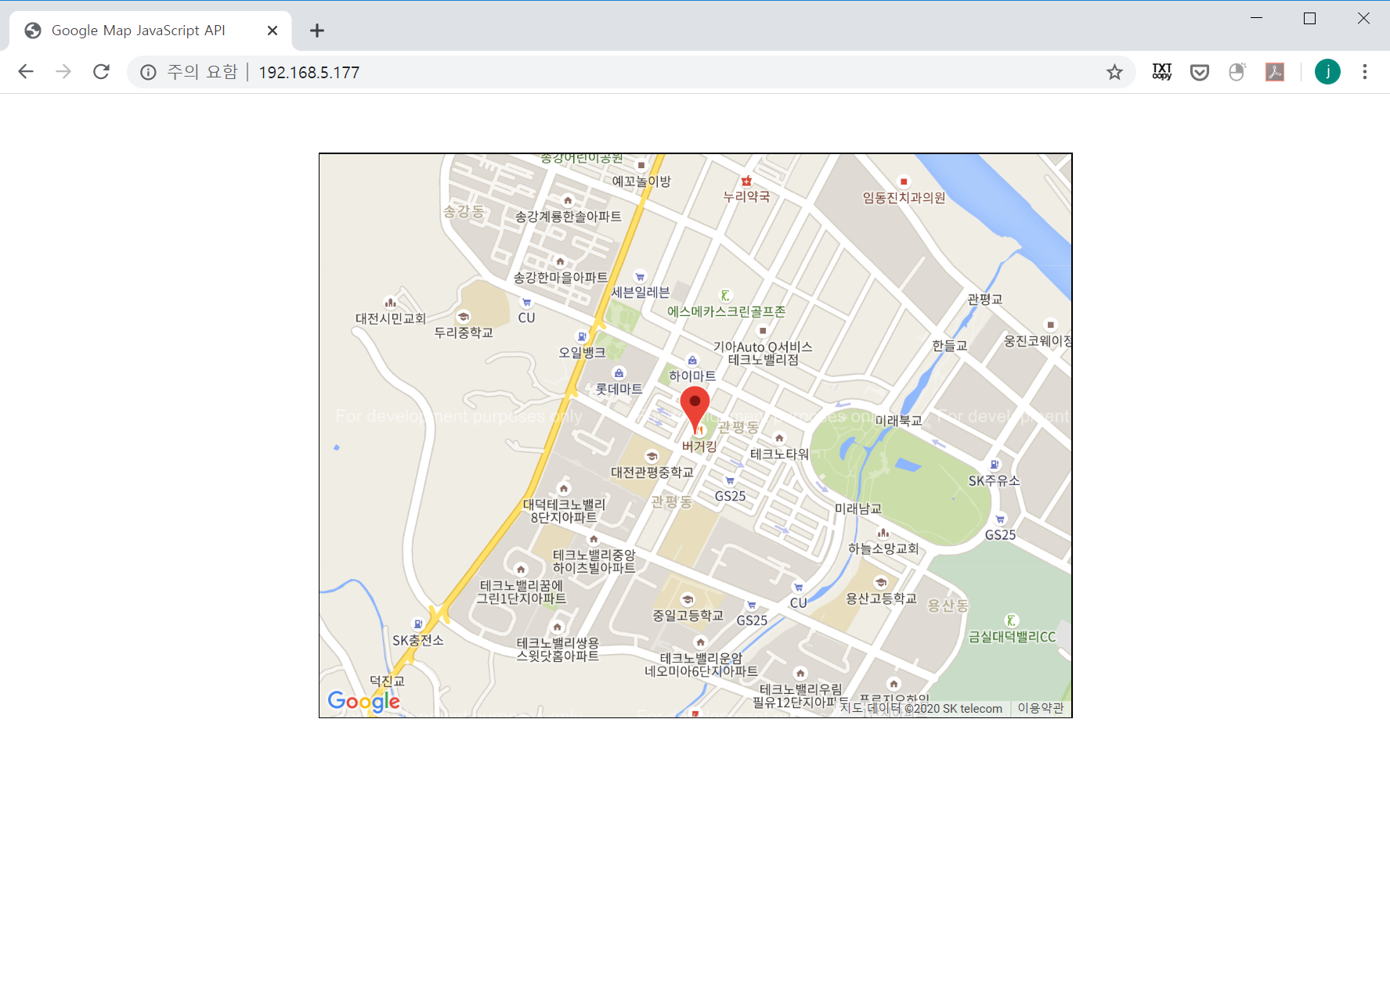Image resolution: width=1390 pixels, height=985 pixels.
Task: Click the mouse-shaped extension icon
Action: coord(1237,72)
